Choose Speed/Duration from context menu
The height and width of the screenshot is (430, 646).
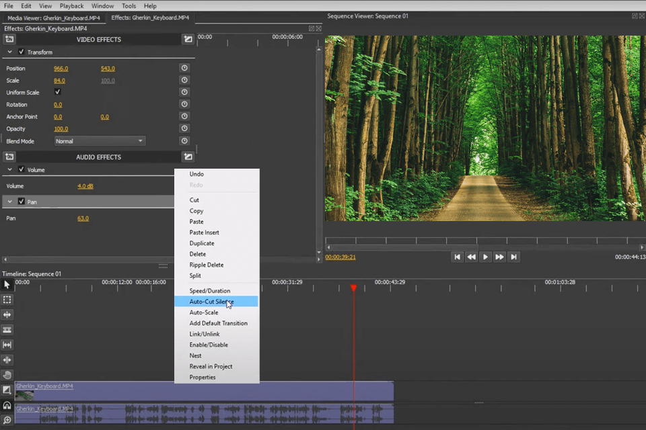point(216,291)
